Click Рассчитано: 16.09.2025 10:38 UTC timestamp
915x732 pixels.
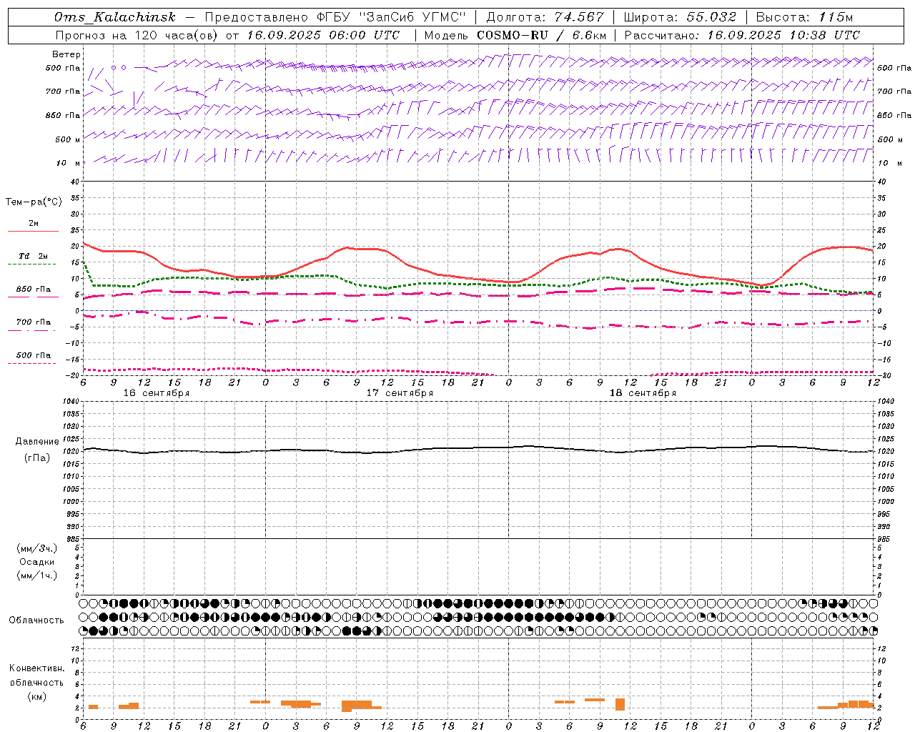[742, 34]
